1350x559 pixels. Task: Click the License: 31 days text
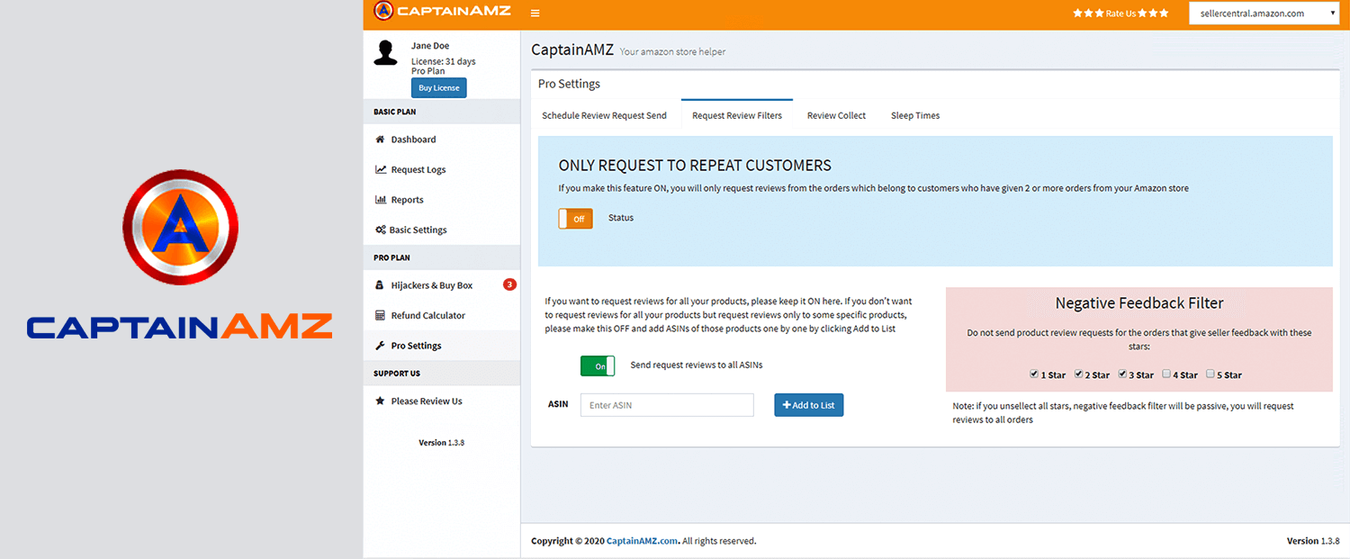point(444,61)
